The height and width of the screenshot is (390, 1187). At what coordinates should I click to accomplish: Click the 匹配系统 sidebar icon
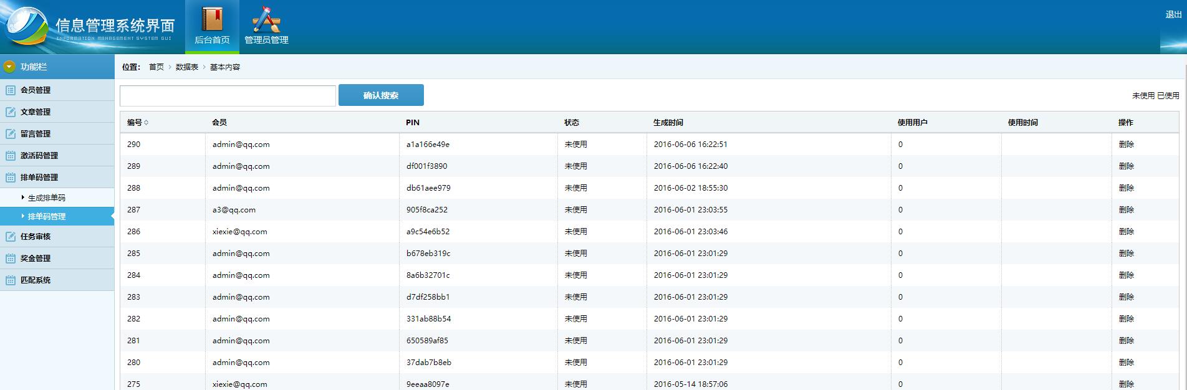[x=11, y=280]
